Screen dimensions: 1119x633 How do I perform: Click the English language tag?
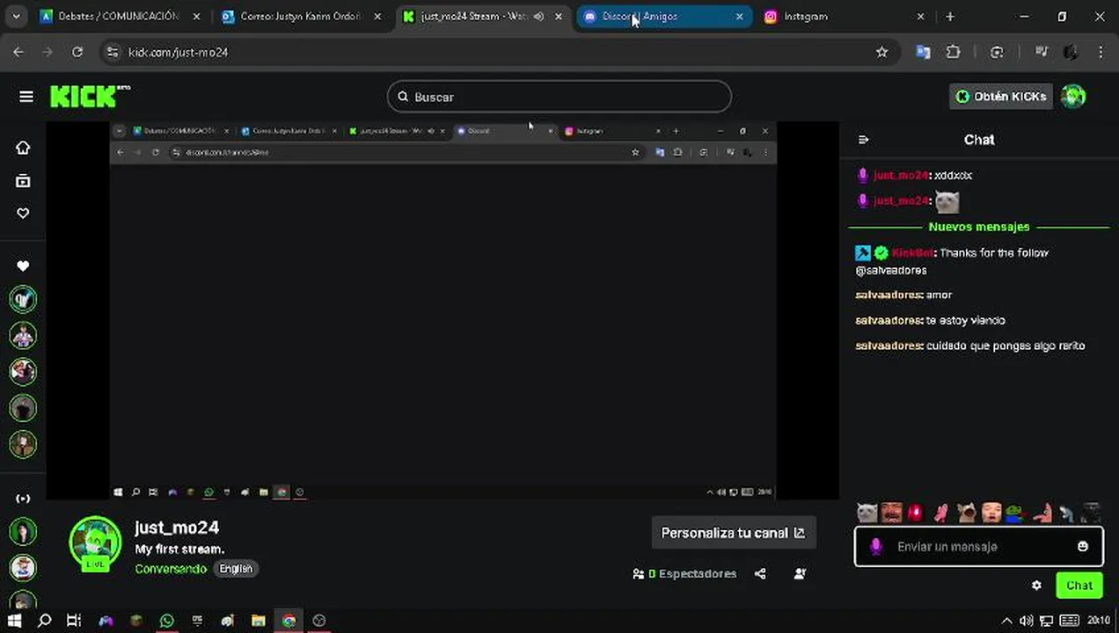(x=236, y=569)
